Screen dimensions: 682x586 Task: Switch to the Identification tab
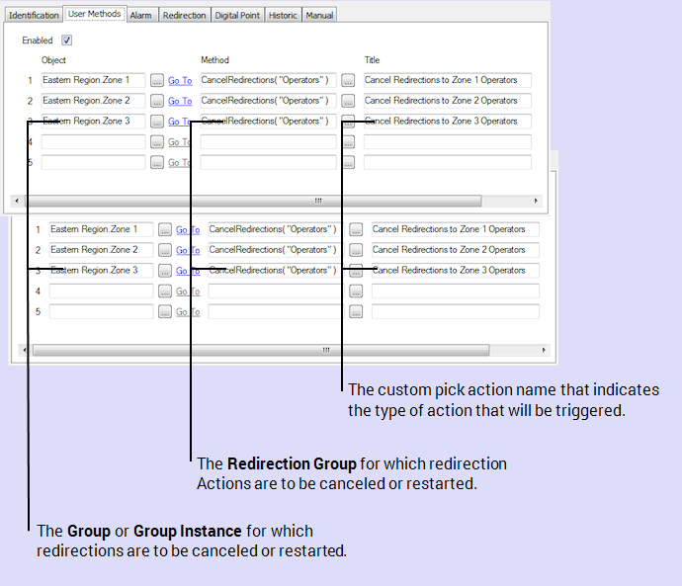pos(34,15)
